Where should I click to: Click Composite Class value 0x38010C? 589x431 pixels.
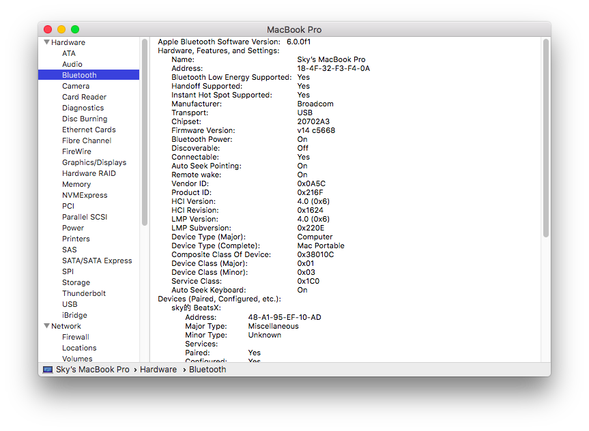tap(315, 254)
